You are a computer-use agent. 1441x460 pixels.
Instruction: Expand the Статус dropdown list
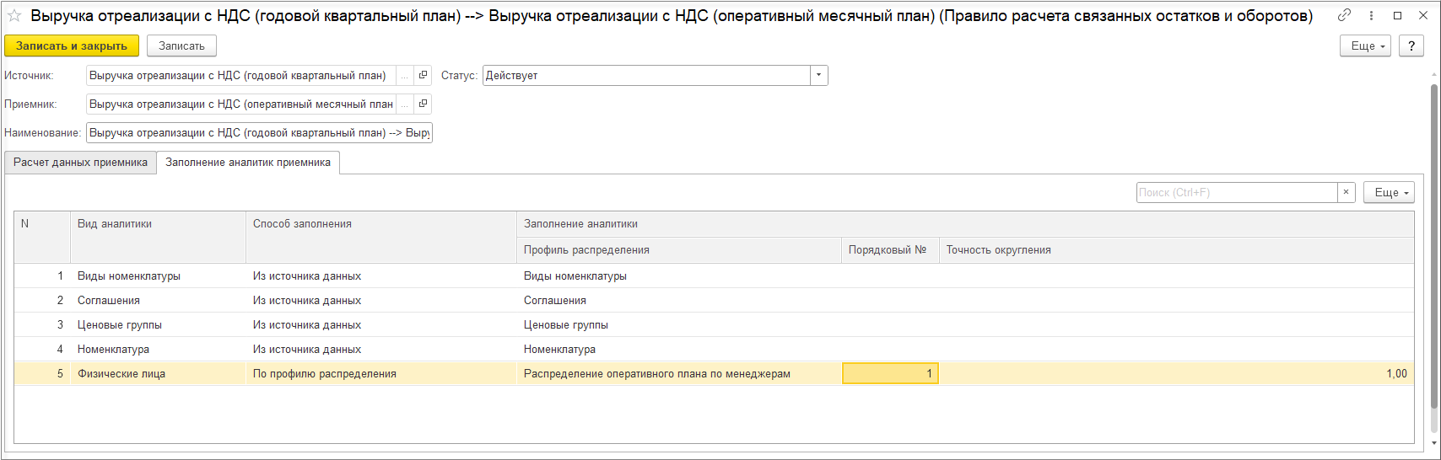coord(818,76)
